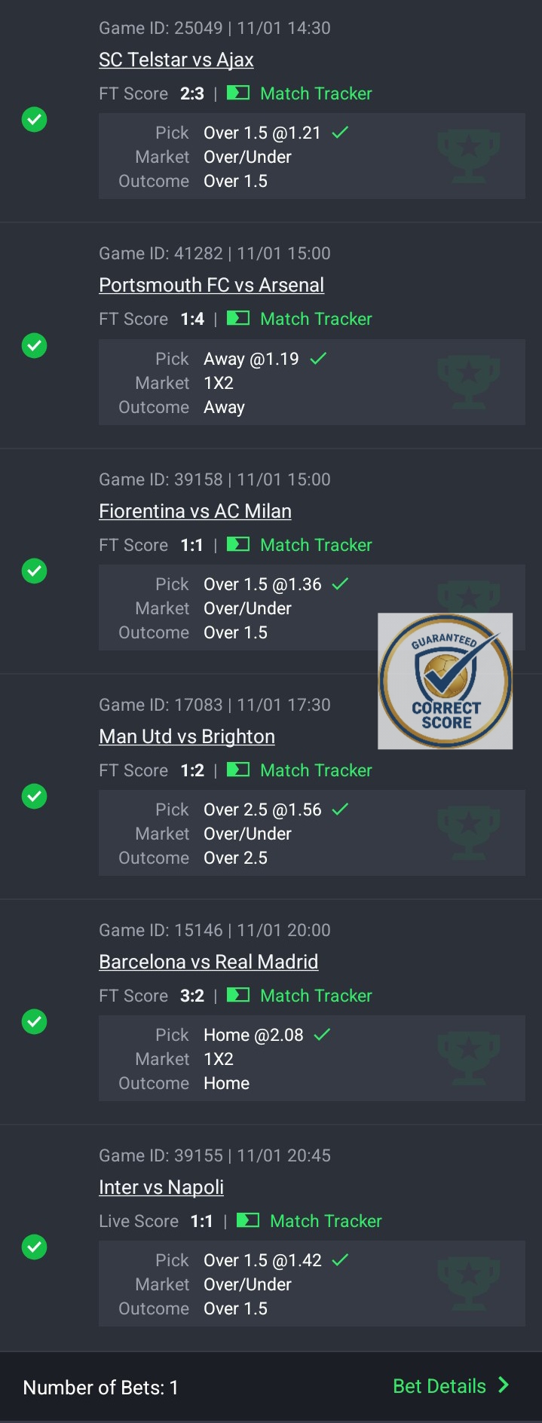The width and height of the screenshot is (542, 1423).
Task: Click green check circle beside SC Telstar vs Ajax
Action: [x=34, y=120]
